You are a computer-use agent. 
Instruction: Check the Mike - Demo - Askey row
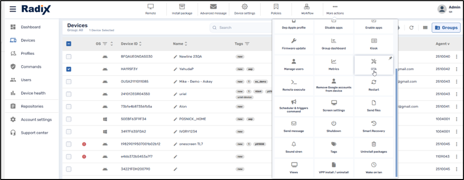click(x=68, y=81)
